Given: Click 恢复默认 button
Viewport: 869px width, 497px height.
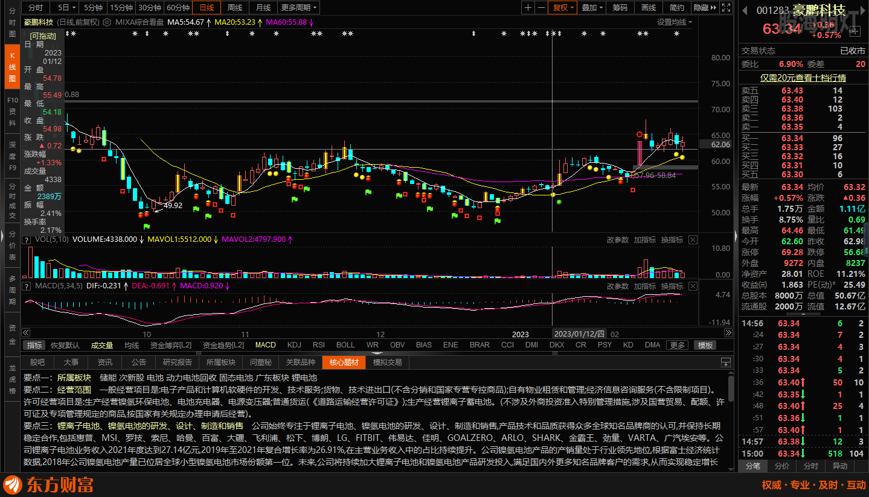Looking at the screenshot, I should [x=65, y=346].
